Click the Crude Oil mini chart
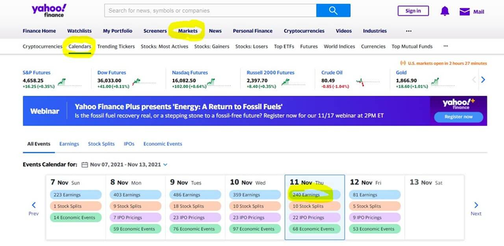This screenshot has height=246, width=504. pyautogui.click(x=360, y=82)
